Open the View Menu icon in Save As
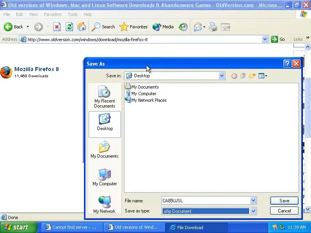This screenshot has width=311, height=233. pyautogui.click(x=263, y=76)
